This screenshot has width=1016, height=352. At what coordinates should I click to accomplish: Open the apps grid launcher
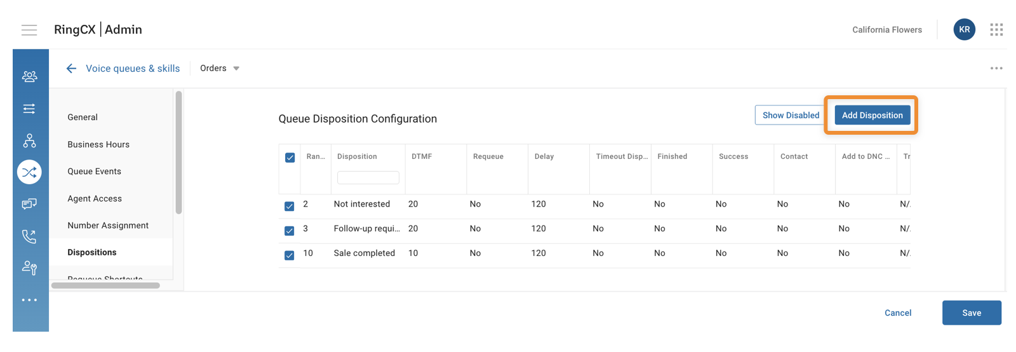click(996, 30)
